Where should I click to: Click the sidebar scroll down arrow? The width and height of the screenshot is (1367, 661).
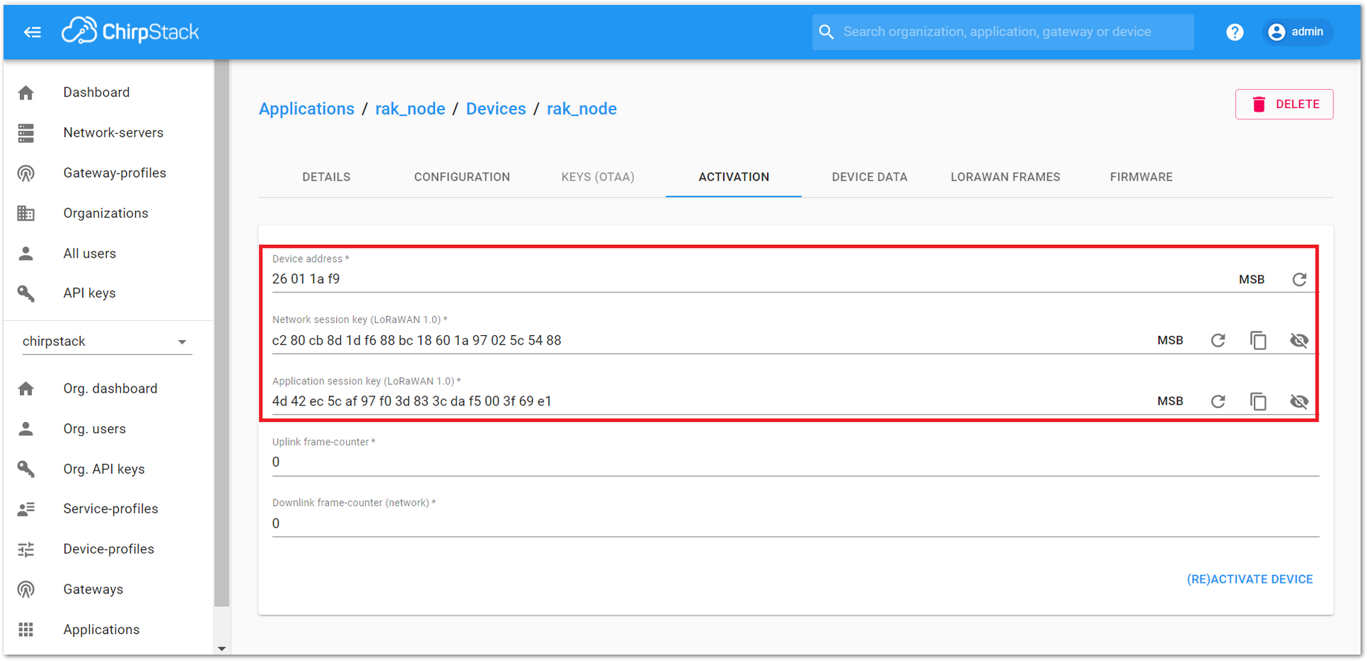click(221, 648)
